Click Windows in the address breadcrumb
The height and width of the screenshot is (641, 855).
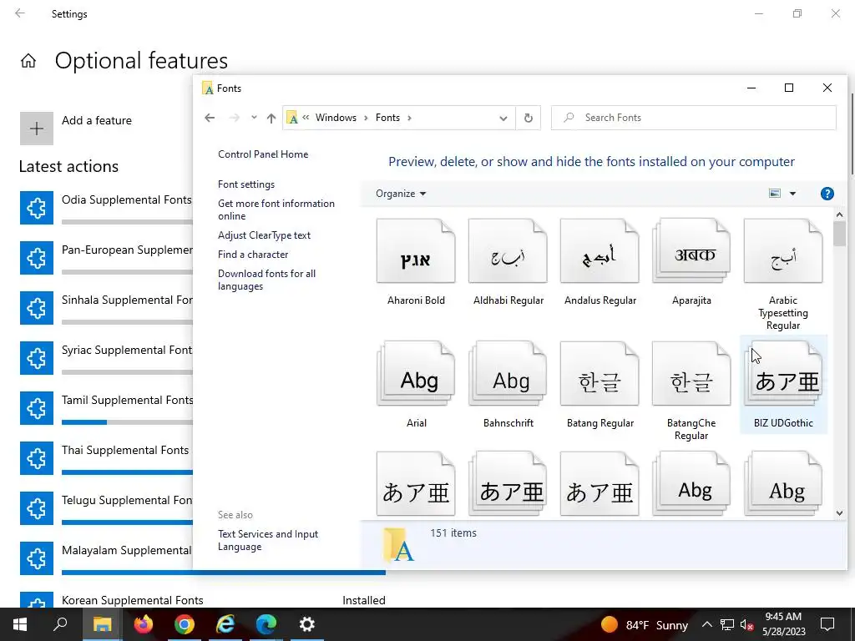pos(336,118)
